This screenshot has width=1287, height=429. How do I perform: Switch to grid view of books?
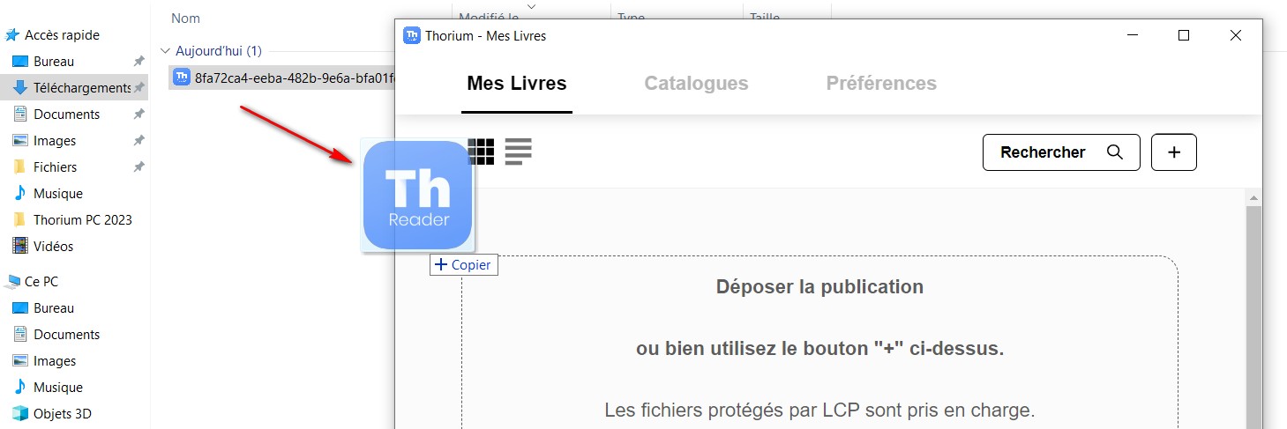482,152
